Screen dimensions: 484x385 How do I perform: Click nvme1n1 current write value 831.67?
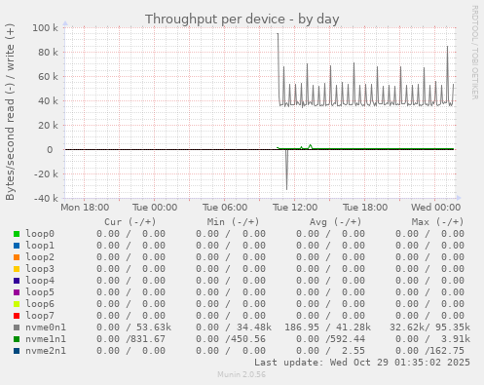pos(148,339)
